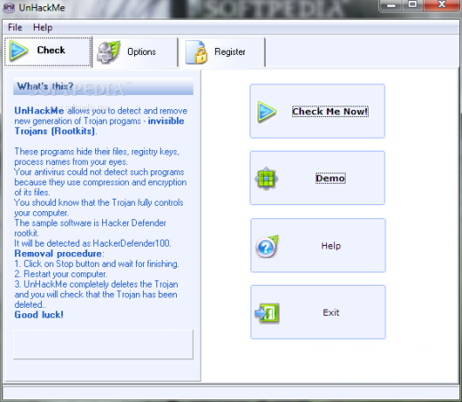This screenshot has height=402, width=462.
Task: Minimize the UnHackMe window
Action: 391,5
